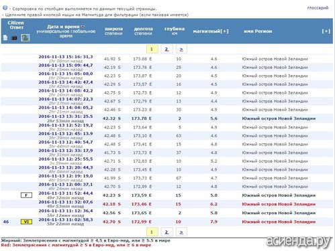Click the info icon above the table

pyautogui.click(x=5, y=8)
